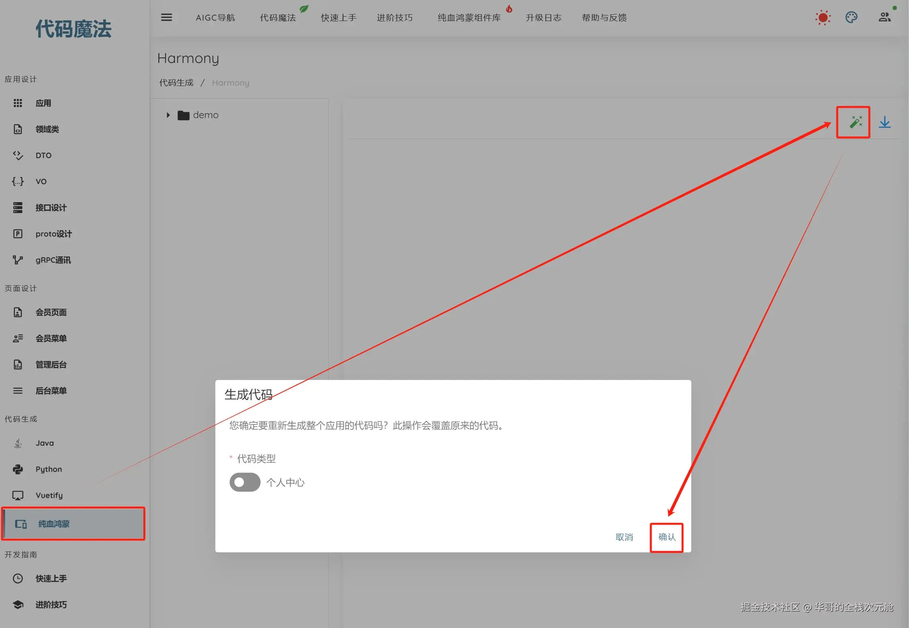Select 纯血鸿蒙 in the sidebar
The image size is (909, 628).
(x=54, y=524)
